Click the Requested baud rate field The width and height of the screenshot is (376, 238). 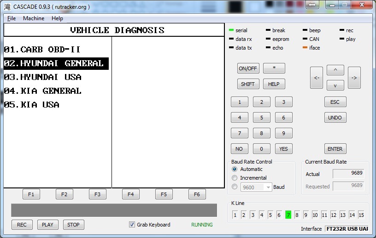(348, 186)
